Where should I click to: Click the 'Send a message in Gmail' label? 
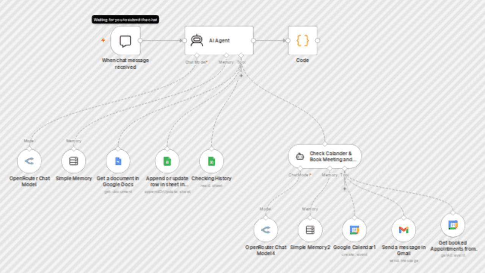403,250
